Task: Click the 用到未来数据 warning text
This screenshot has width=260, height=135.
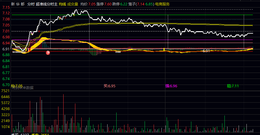Action: (23, 88)
